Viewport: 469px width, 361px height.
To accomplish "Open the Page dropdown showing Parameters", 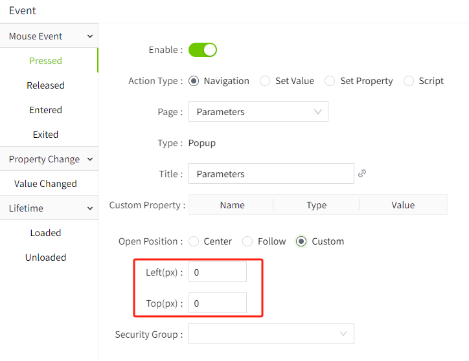I will click(x=258, y=112).
